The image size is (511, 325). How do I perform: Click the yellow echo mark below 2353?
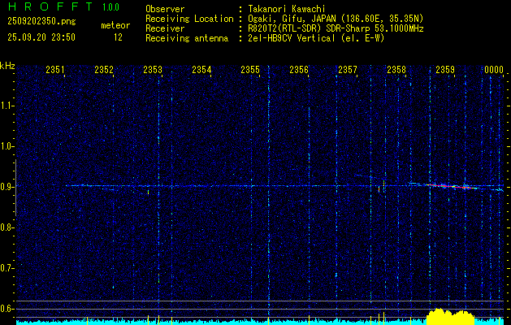(149, 192)
